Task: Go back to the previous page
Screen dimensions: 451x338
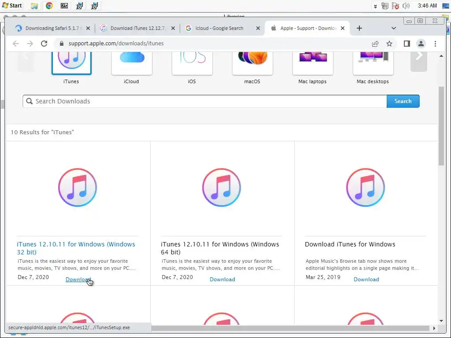Action: click(16, 44)
